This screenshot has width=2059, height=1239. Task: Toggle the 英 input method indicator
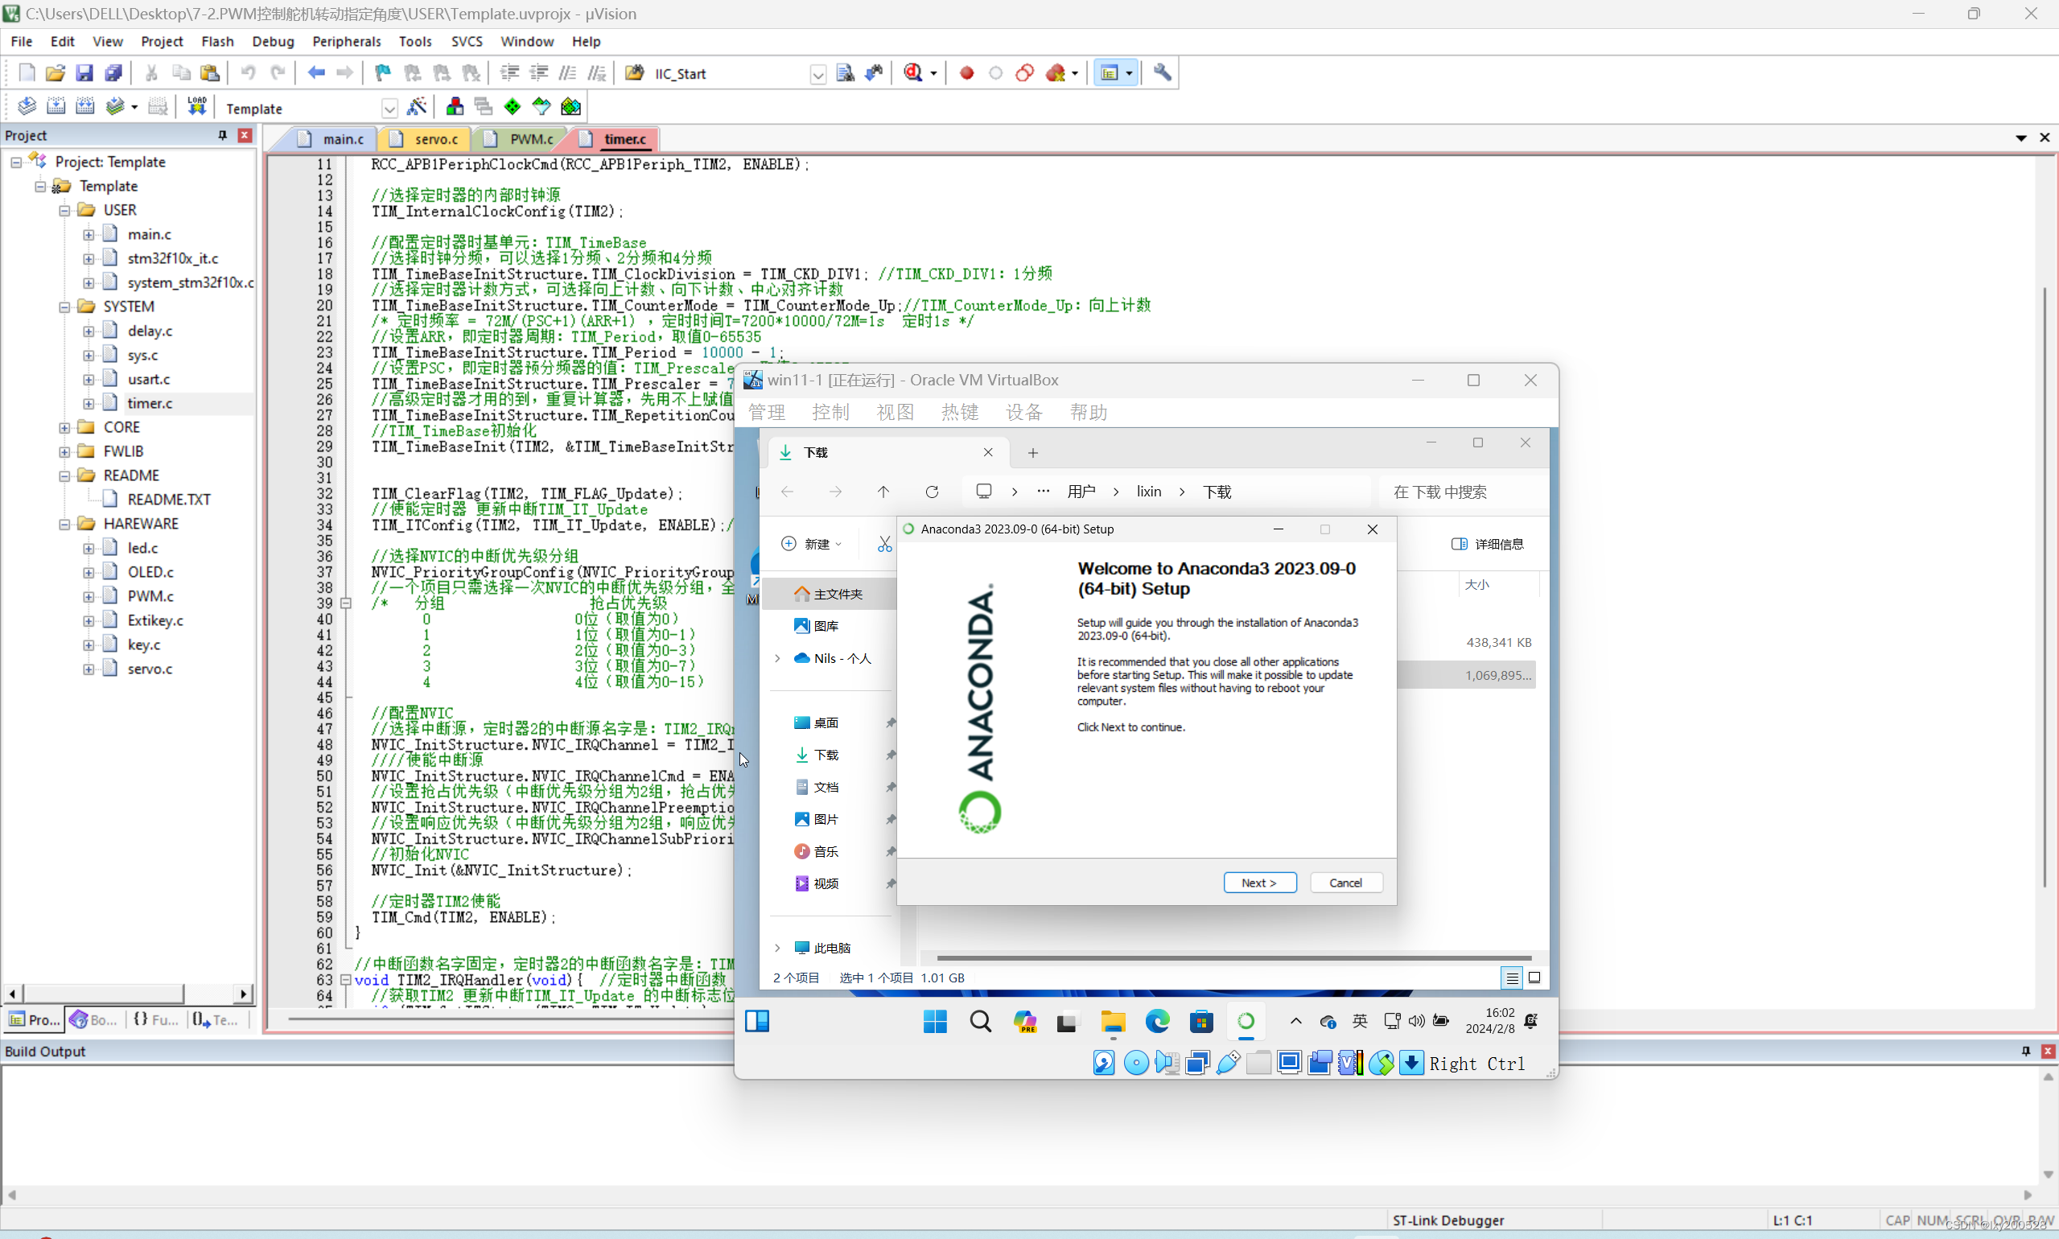pos(1360,1022)
